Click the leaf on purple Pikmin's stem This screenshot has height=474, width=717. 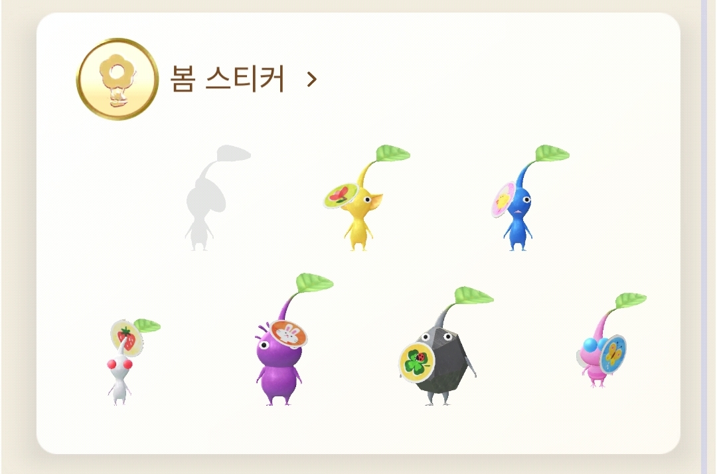313,283
